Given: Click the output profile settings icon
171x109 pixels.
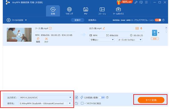Looking at the screenshot, I should coord(77,98).
